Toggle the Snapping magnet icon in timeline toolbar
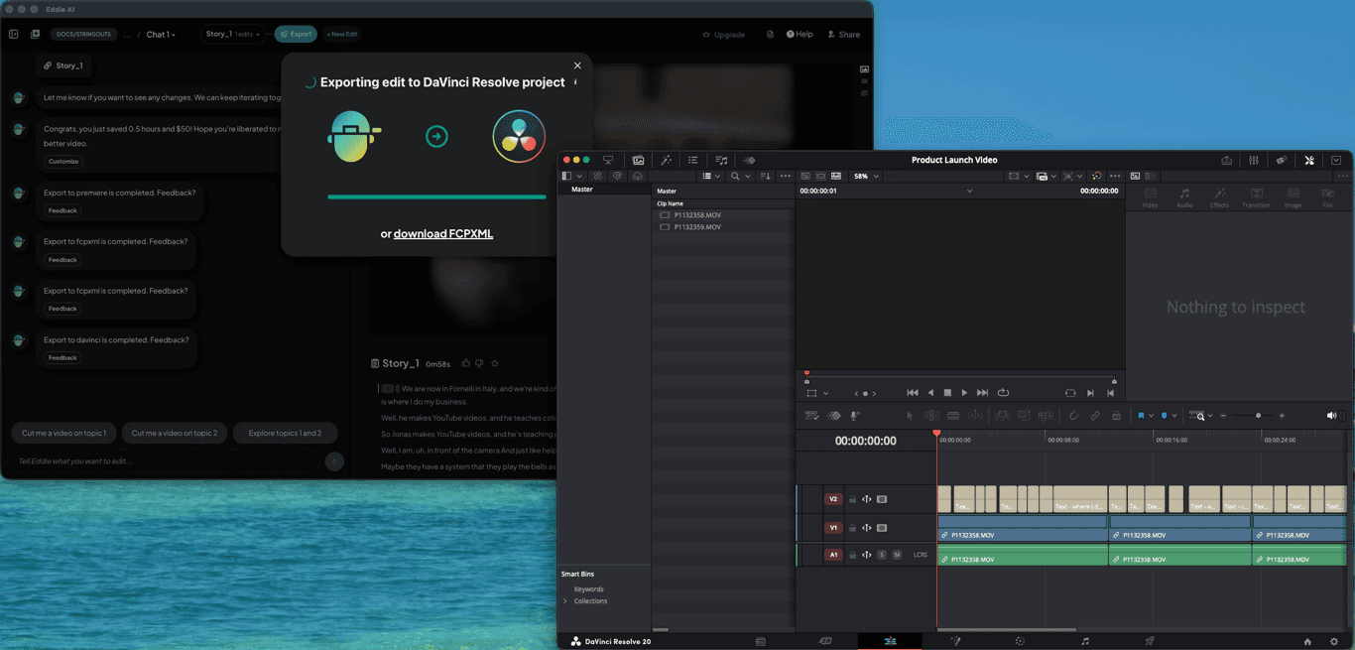 click(1073, 416)
